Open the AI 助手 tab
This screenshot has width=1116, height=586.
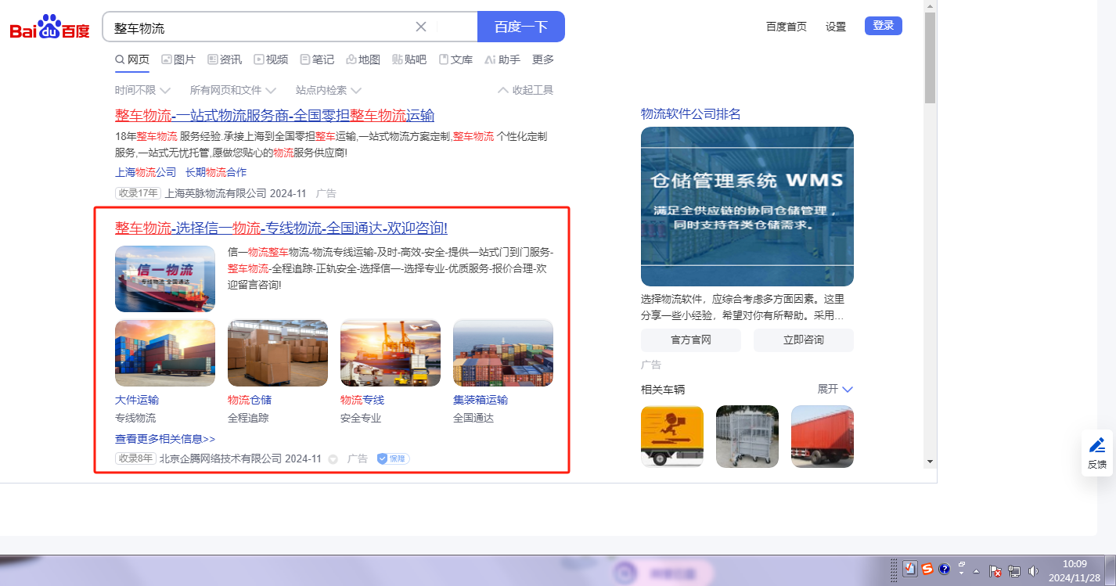click(x=502, y=59)
